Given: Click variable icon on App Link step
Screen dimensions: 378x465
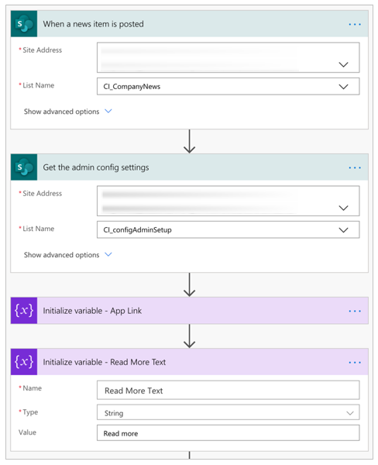Looking at the screenshot, I should (x=24, y=311).
